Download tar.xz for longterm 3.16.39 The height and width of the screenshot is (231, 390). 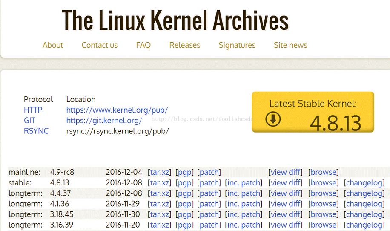tap(159, 225)
